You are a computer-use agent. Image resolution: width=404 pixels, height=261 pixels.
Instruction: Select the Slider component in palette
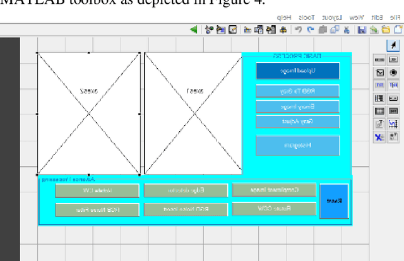(379, 59)
